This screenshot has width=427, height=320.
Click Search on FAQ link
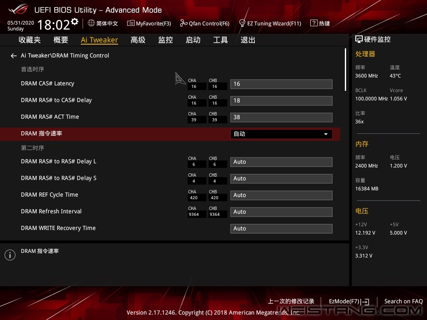point(403,301)
